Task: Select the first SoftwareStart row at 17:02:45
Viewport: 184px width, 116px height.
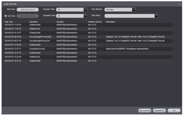Action: tap(88, 25)
